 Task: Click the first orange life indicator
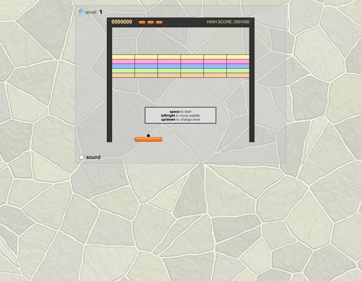coord(142,22)
